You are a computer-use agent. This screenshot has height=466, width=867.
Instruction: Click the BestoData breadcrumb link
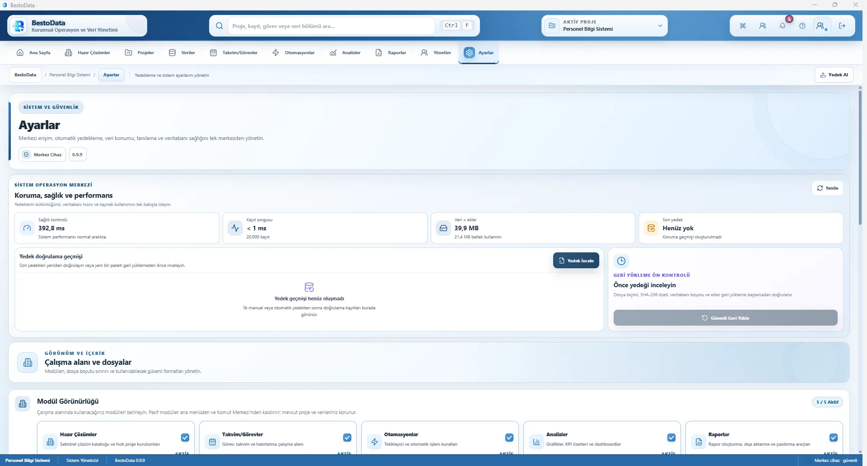click(25, 75)
